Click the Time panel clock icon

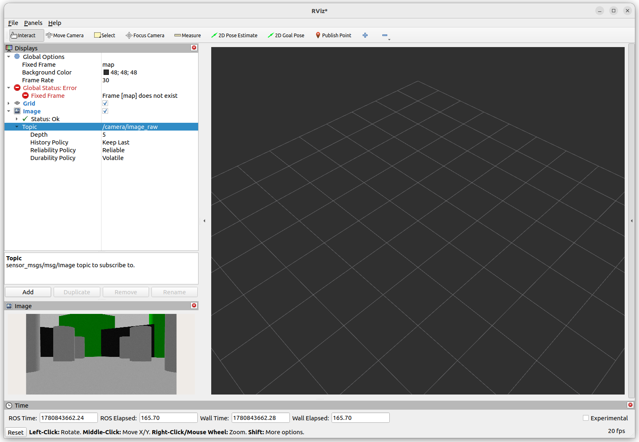point(9,405)
